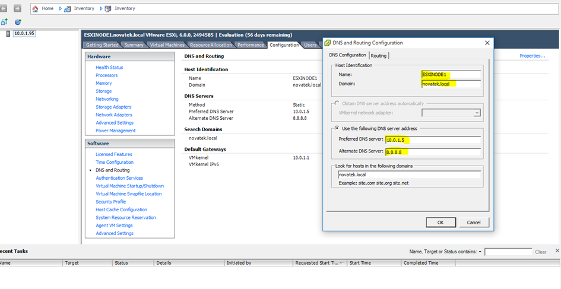This screenshot has width=561, height=289.
Task: Click the forward navigation arrow
Action: (x=17, y=8)
